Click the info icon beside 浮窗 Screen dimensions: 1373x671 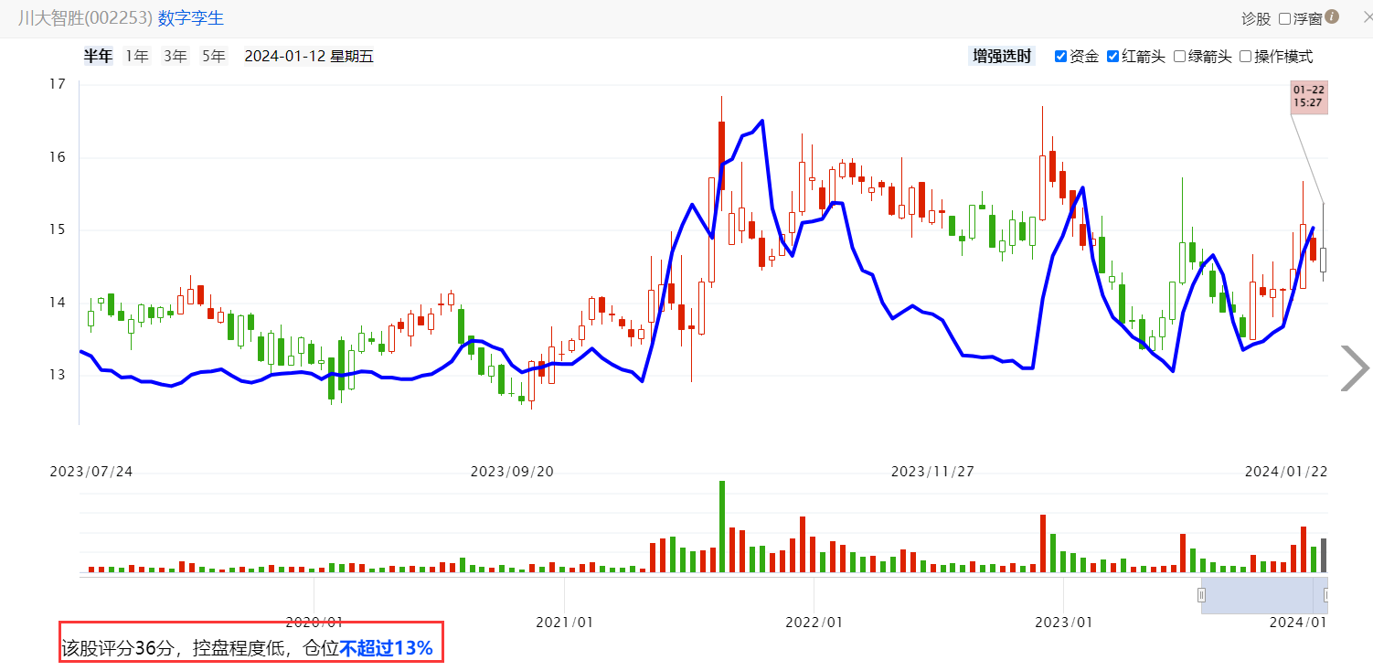pos(1332,16)
